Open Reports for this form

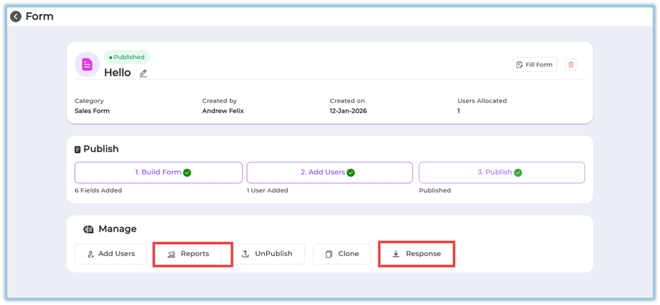point(189,254)
